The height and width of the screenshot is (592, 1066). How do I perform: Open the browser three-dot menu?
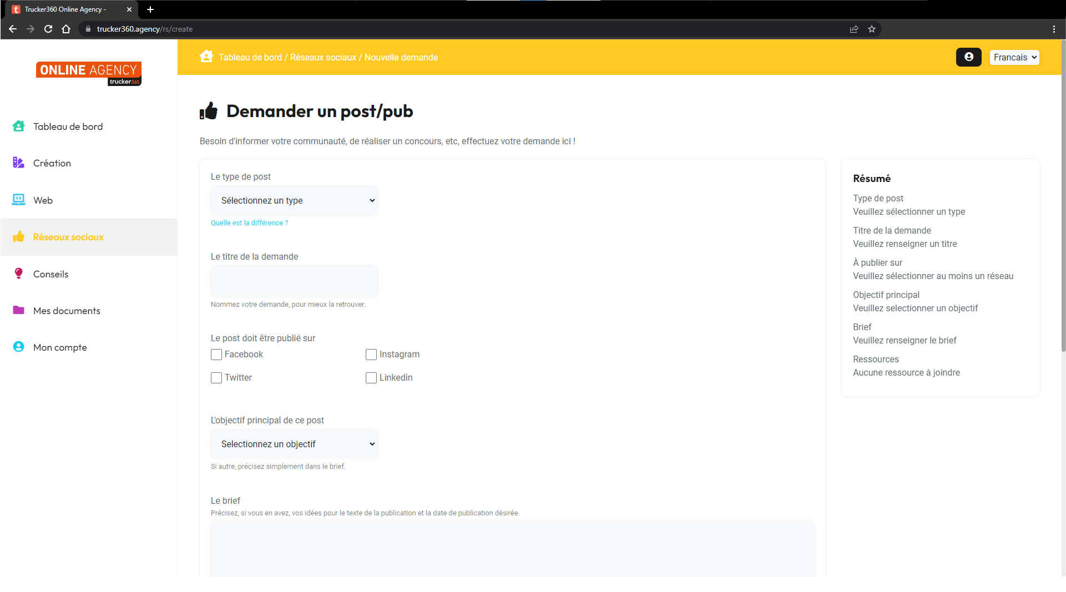coord(1054,29)
